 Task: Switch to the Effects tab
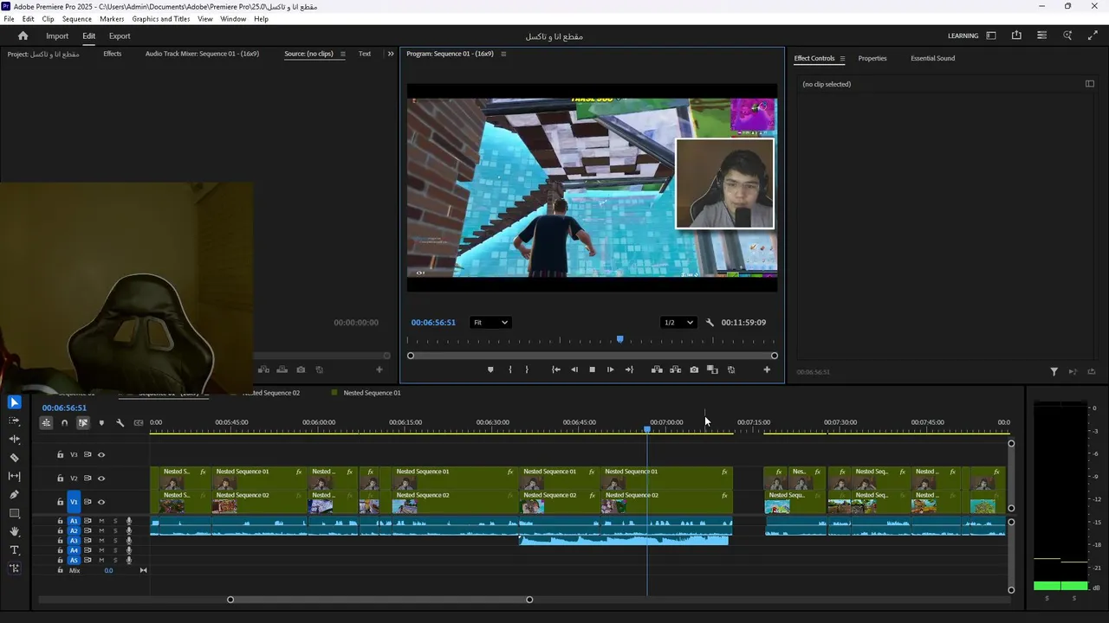click(113, 54)
